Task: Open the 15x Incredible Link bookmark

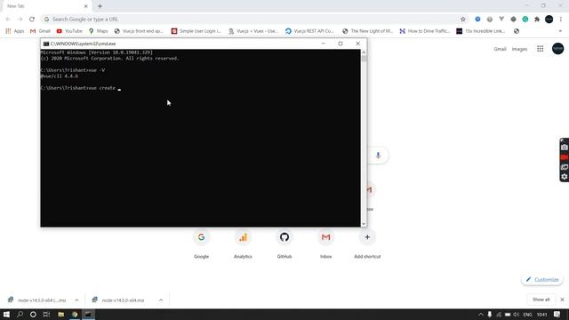Action: 481,31
